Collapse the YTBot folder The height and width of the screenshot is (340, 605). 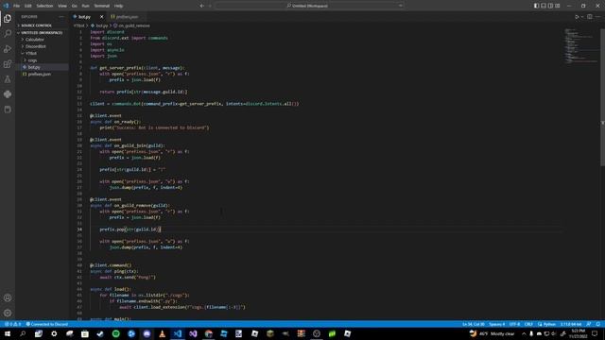42,53
